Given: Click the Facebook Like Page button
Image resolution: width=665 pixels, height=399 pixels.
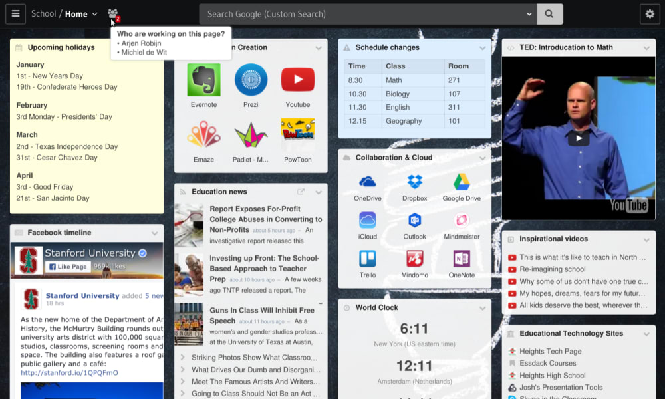Looking at the screenshot, I should click(x=68, y=267).
